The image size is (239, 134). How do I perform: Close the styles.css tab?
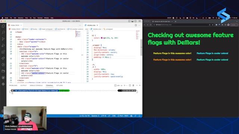[97, 25]
